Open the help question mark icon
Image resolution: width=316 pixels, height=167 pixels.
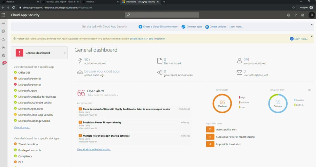296,15
